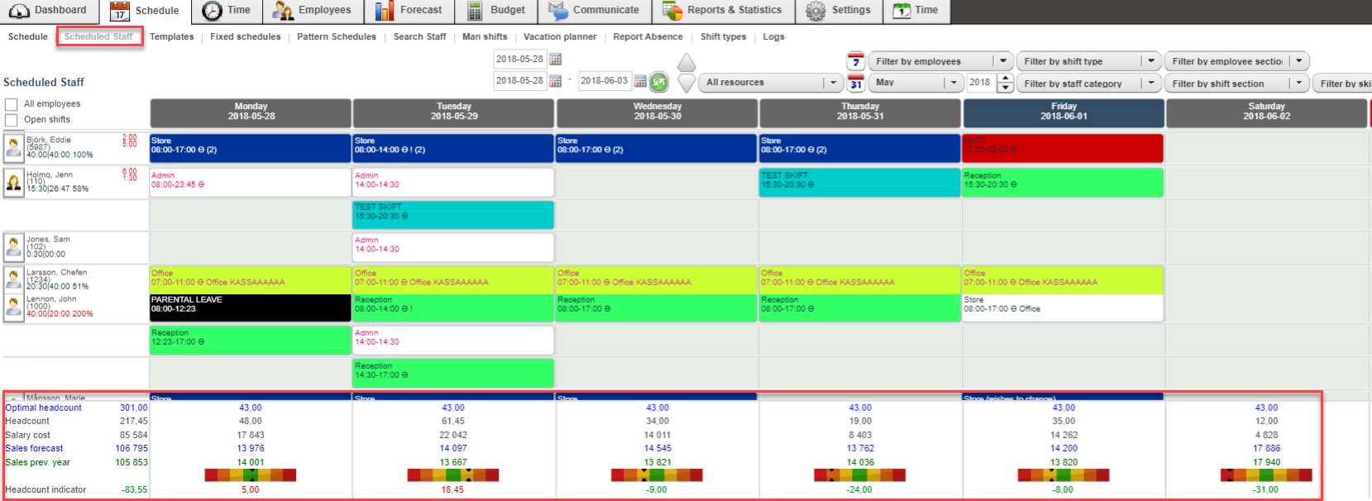1372x501 pixels.
Task: Open Thursday's cyan TEST SKIFT 15:30-20:30
Action: click(x=859, y=183)
